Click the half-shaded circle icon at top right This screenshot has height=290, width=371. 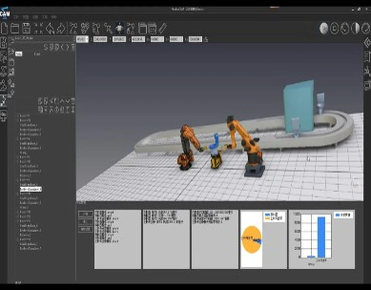[x=356, y=28]
